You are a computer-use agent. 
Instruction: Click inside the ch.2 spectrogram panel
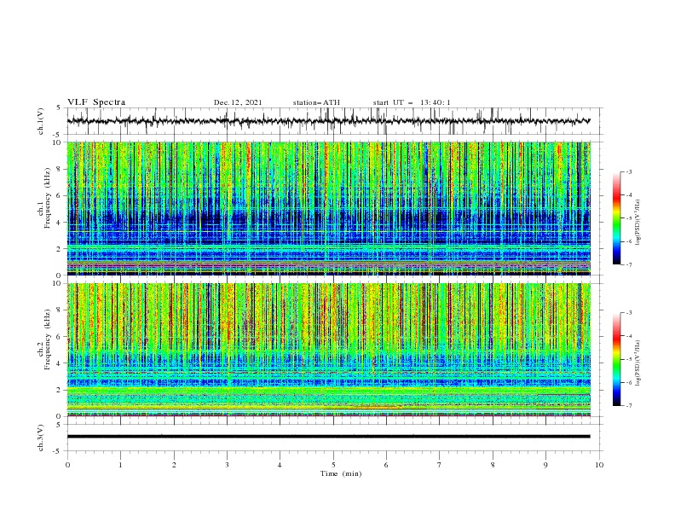point(328,350)
